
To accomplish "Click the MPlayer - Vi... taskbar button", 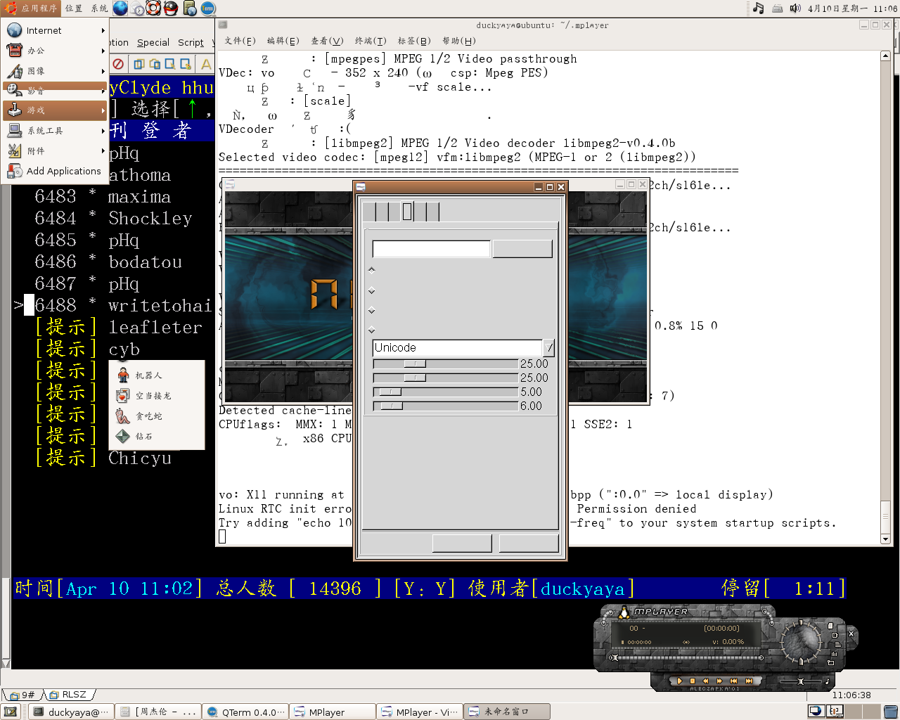I will 419,712.
